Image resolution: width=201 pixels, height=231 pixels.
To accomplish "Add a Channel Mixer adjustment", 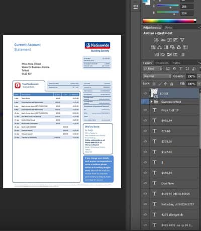I will point(179,47).
